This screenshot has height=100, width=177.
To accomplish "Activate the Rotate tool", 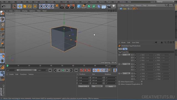I will (30, 6).
